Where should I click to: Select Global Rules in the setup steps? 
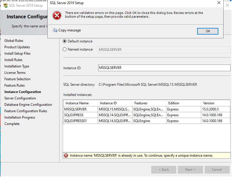click(x=14, y=41)
